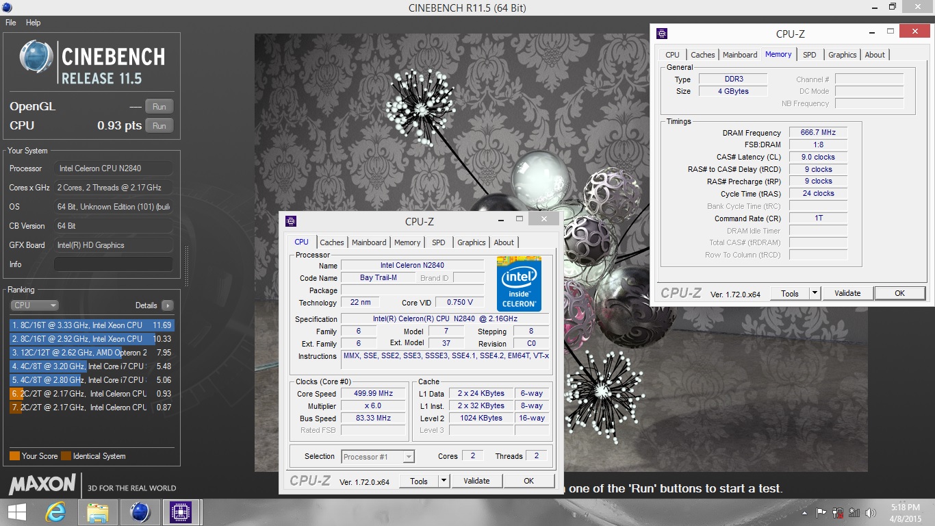Open the Windows Start button

pos(16,512)
